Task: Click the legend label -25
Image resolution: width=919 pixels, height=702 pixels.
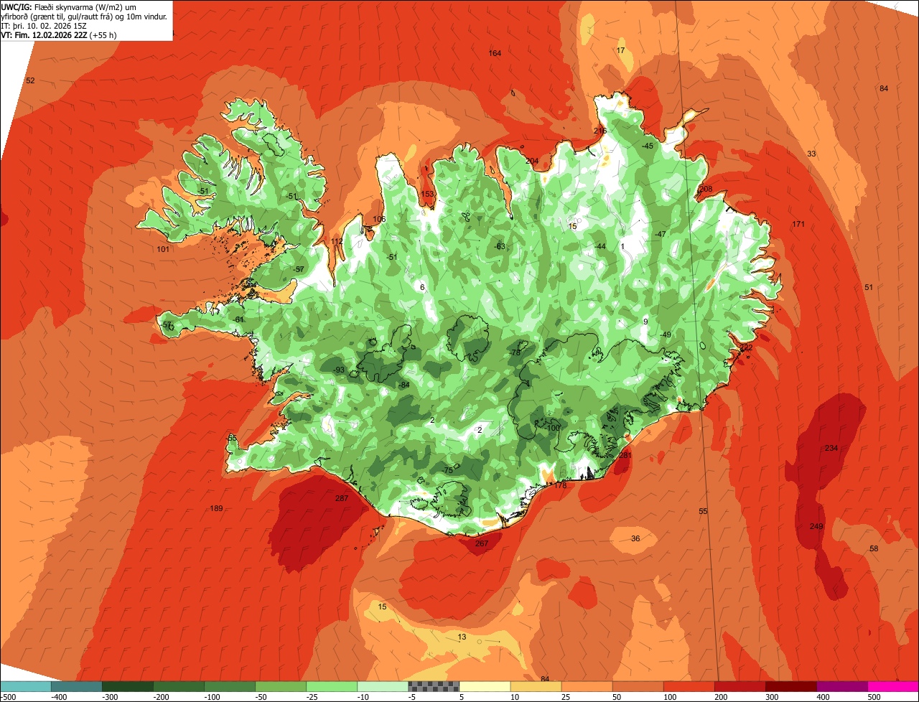Action: [312, 697]
